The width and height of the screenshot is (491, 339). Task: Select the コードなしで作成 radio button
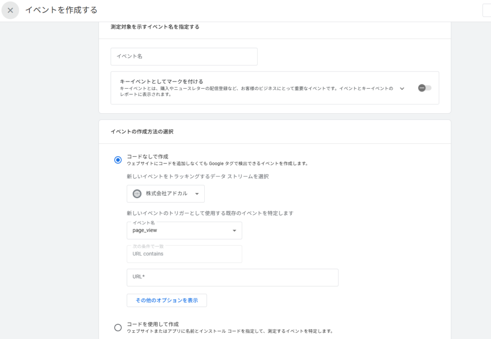point(118,160)
